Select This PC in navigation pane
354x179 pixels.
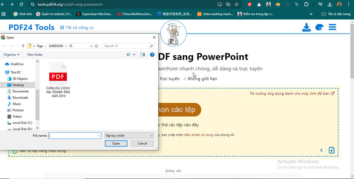[16, 72]
